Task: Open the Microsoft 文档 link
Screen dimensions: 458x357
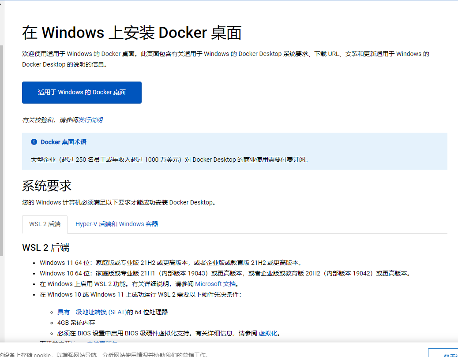Action: (215, 284)
